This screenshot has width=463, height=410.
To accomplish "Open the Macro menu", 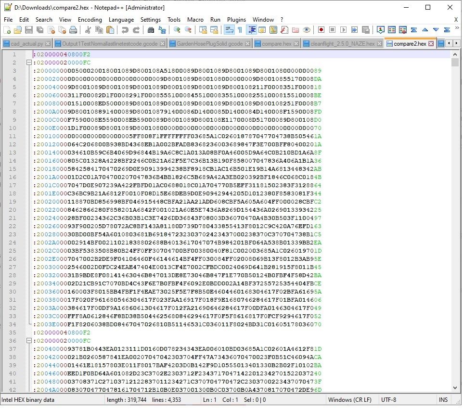I will 195,19.
